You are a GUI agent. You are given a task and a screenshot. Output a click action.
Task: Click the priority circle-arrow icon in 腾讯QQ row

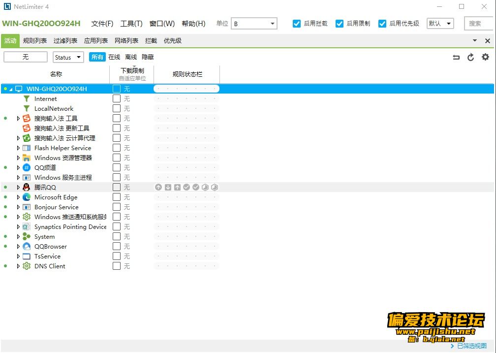[x=158, y=188]
